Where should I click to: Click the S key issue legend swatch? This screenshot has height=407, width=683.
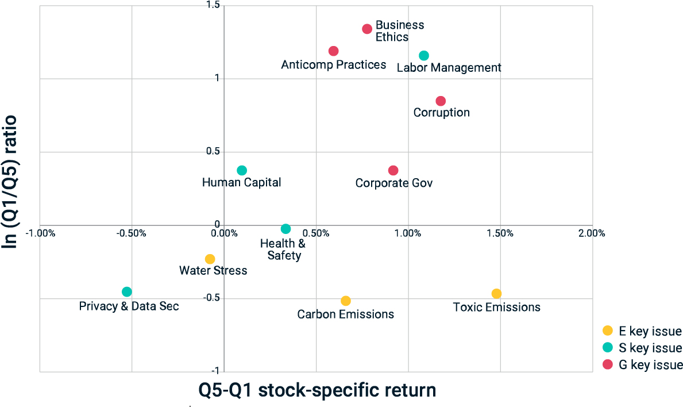608,347
